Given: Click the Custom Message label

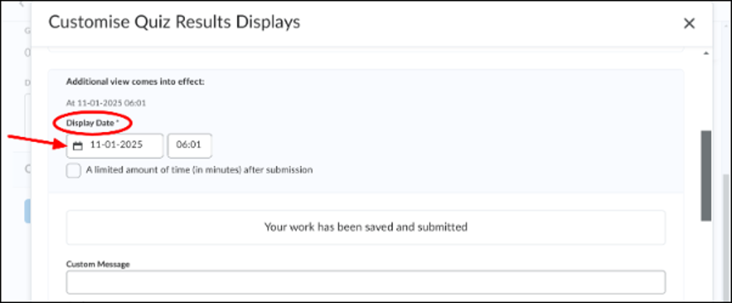Looking at the screenshot, I should (x=98, y=264).
